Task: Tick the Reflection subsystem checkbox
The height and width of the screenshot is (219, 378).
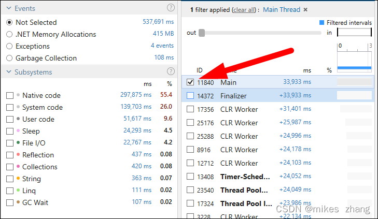Action: click(x=10, y=155)
